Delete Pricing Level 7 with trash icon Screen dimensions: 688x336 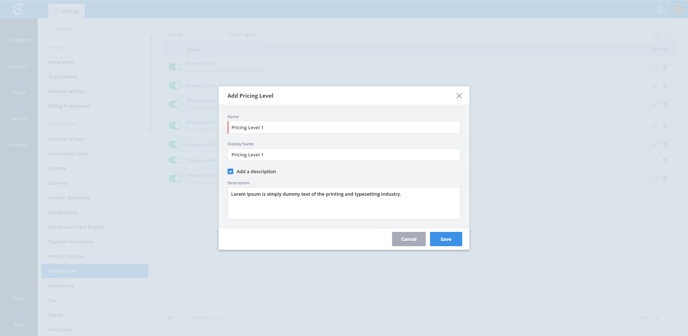[665, 179]
